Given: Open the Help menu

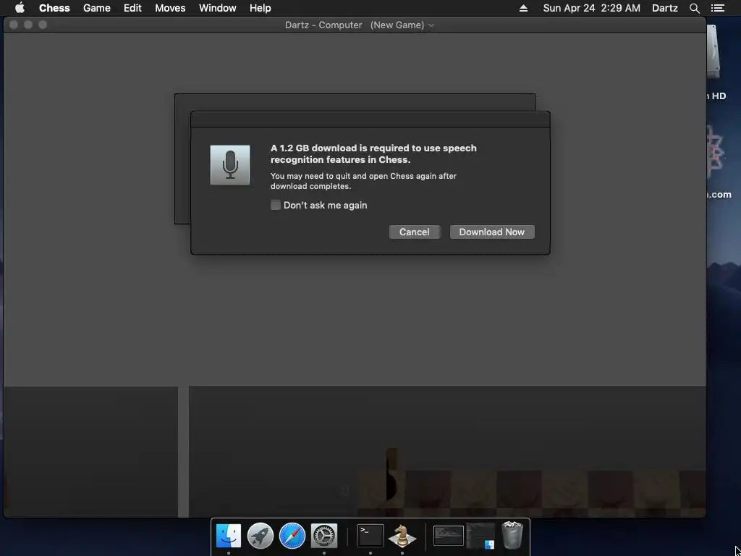Looking at the screenshot, I should (x=261, y=8).
